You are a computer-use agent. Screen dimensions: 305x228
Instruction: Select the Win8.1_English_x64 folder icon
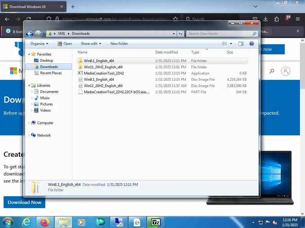[x=80, y=61]
